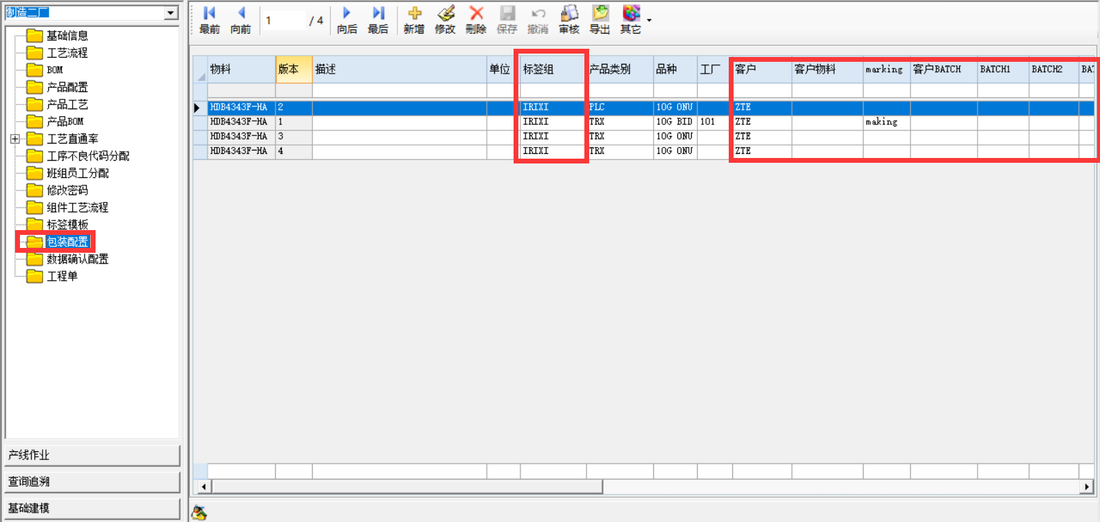Image resolution: width=1100 pixels, height=522 pixels.
Task: Switch to the 查询追溯 panel
Action: 92,481
